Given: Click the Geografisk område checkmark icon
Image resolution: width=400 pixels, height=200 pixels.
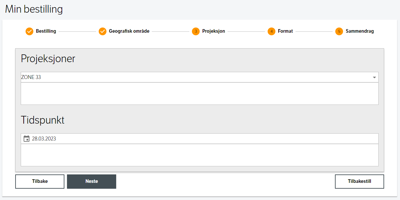Looking at the screenshot, I should pyautogui.click(x=103, y=31).
